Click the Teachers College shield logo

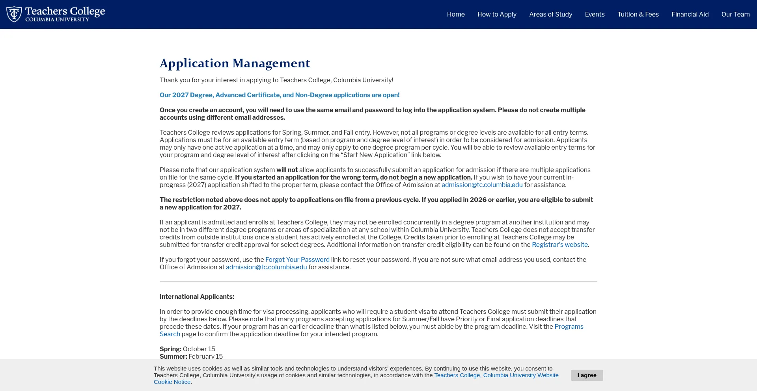click(14, 14)
